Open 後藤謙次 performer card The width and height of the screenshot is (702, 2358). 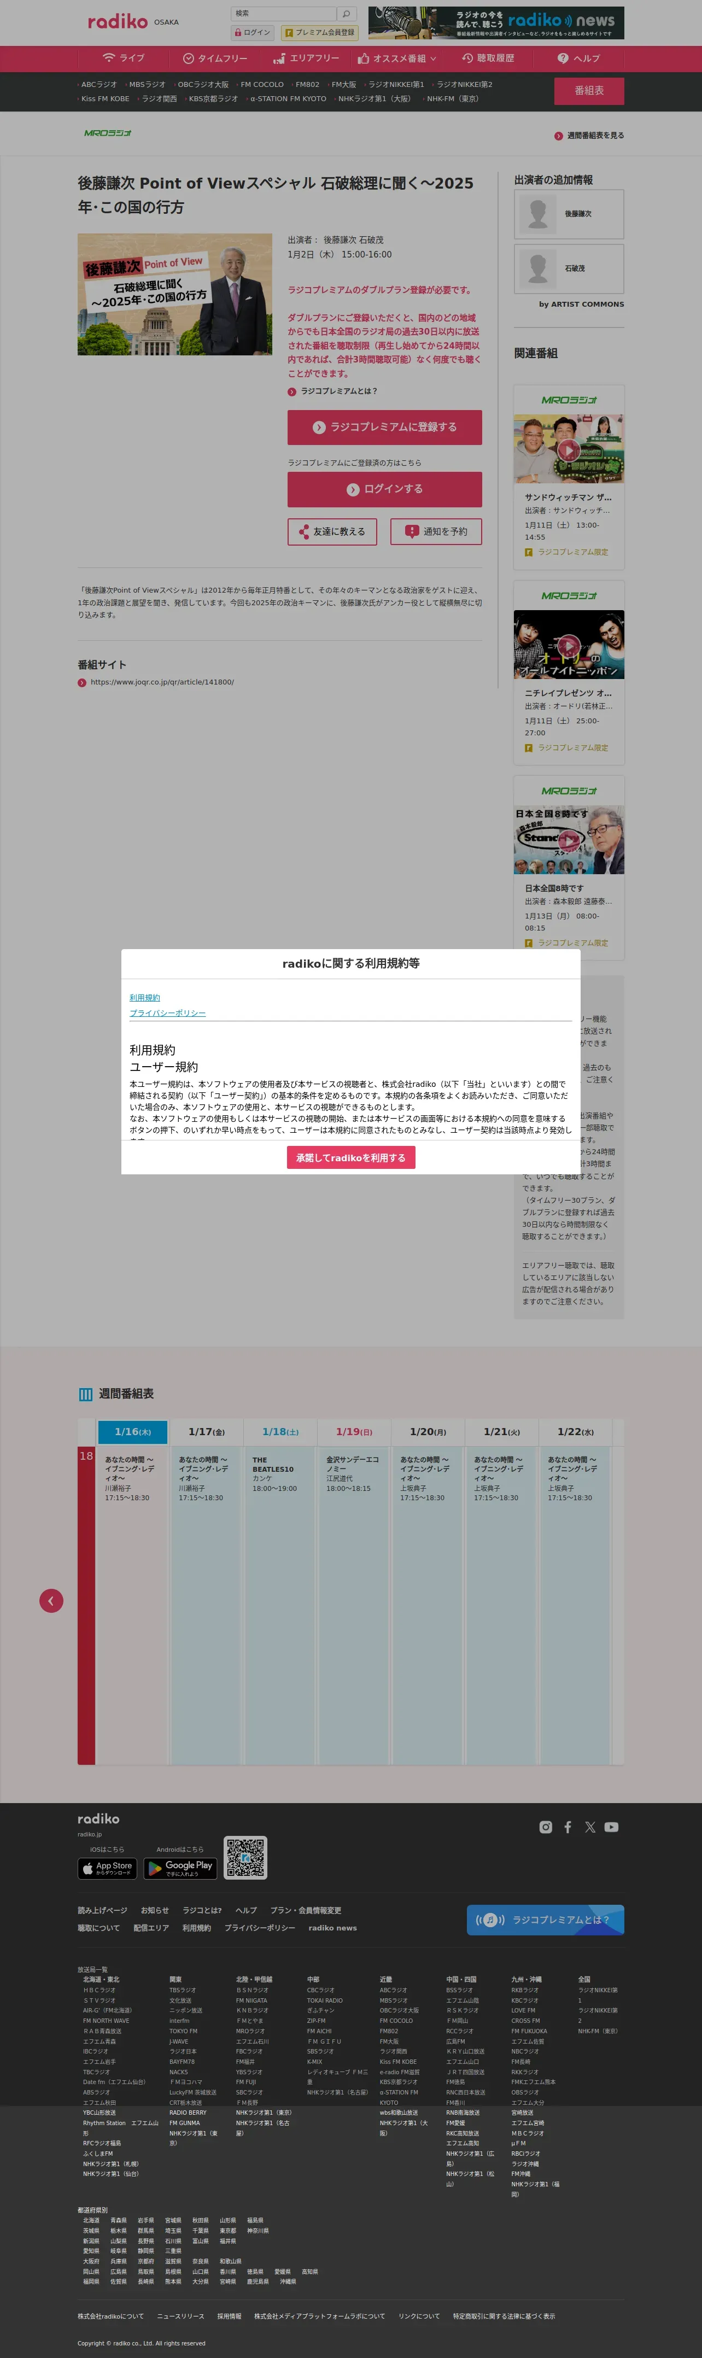pos(569,214)
